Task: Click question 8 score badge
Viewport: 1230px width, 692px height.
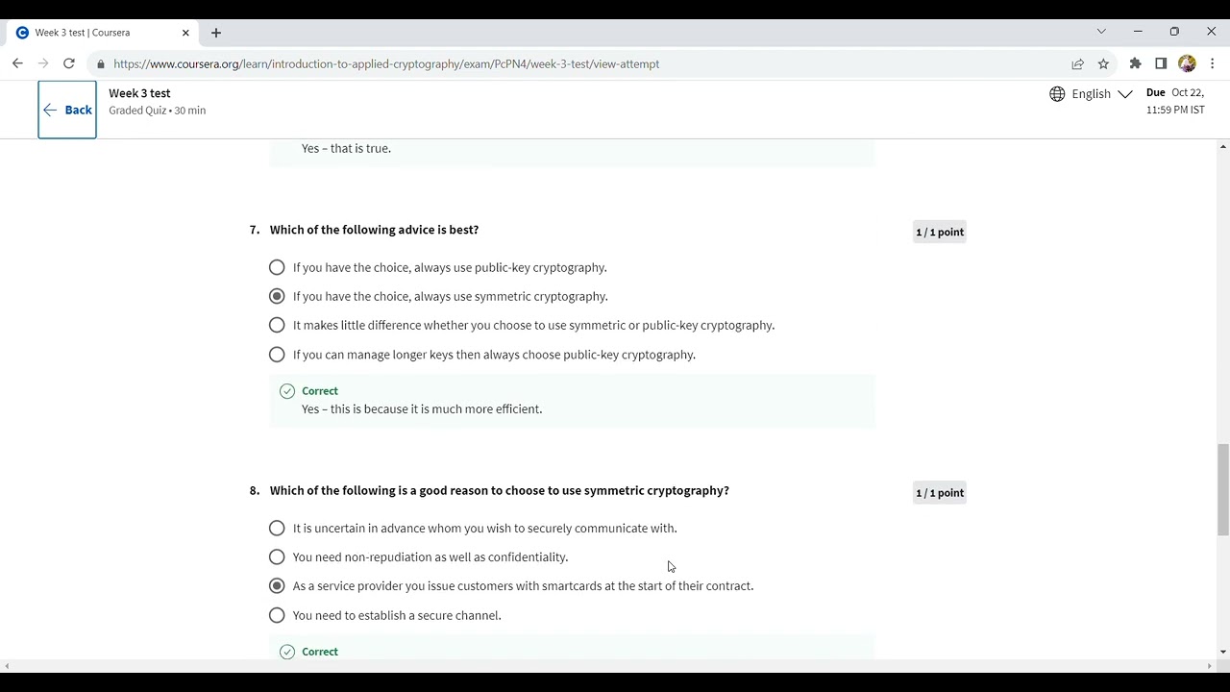Action: click(939, 493)
